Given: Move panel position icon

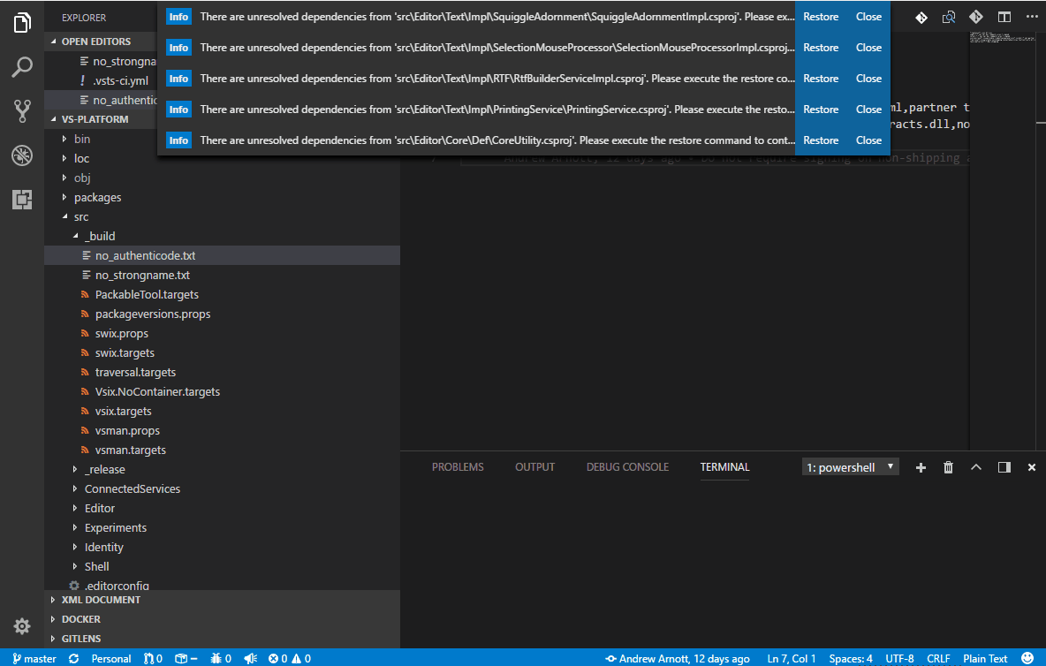Looking at the screenshot, I should (1004, 467).
